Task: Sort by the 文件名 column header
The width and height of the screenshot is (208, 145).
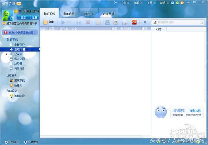Action: click(x=64, y=29)
